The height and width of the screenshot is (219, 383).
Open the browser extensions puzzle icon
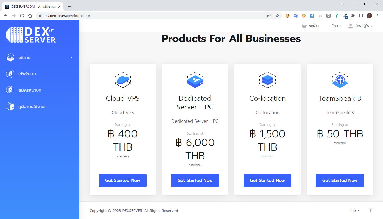(x=353, y=16)
